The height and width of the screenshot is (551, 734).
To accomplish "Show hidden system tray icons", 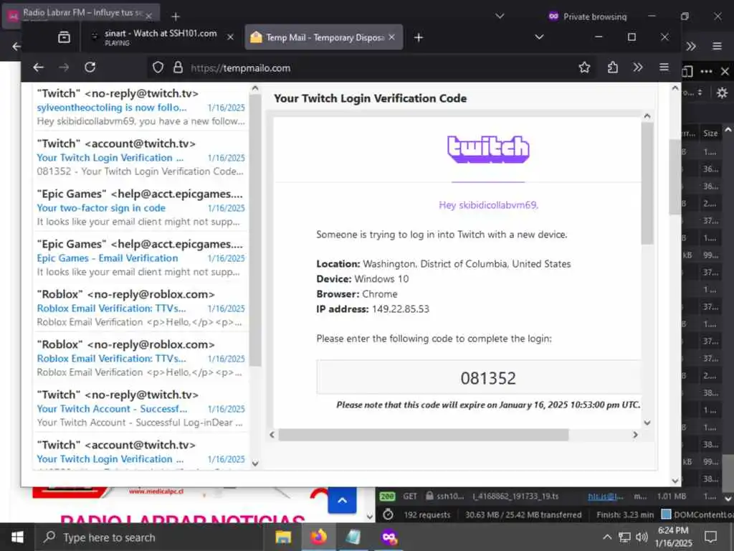I will [x=607, y=537].
